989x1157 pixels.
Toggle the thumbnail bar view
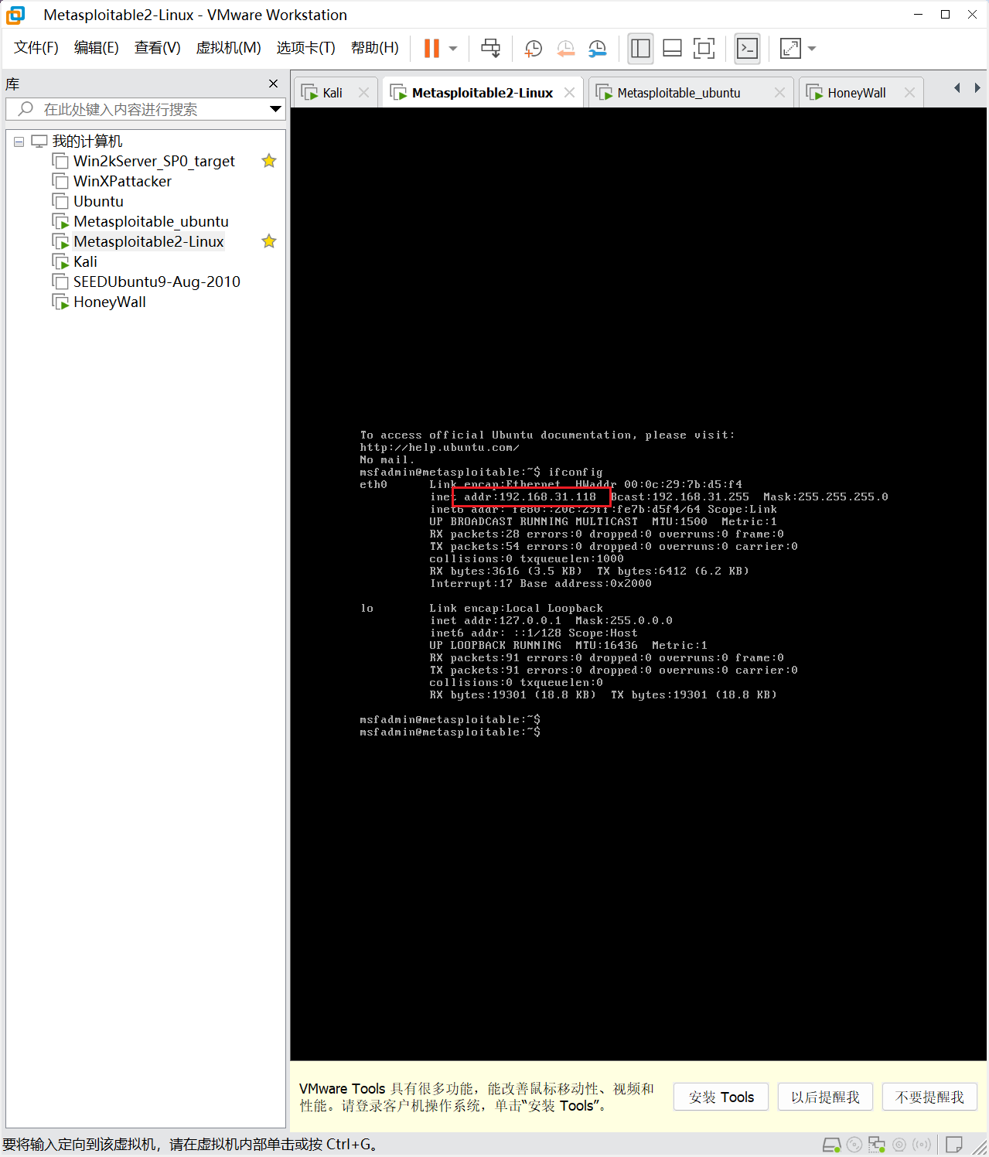point(672,48)
